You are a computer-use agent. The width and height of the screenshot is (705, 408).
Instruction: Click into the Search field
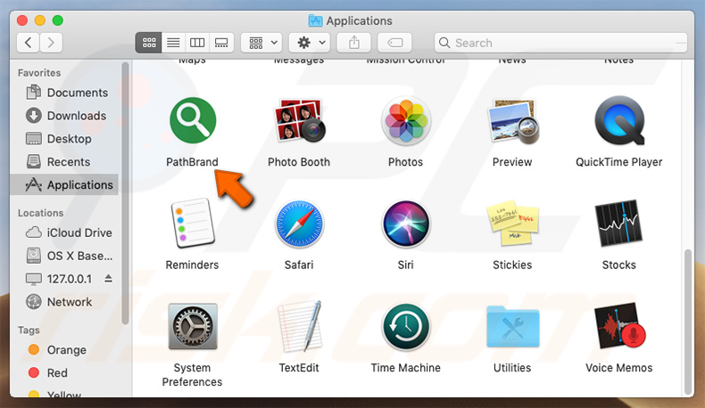pyautogui.click(x=560, y=43)
